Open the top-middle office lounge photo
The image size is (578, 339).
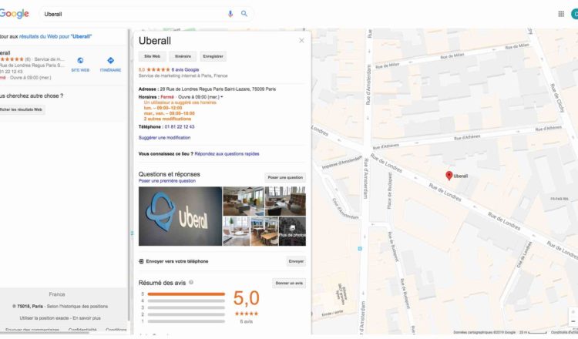[244, 201]
